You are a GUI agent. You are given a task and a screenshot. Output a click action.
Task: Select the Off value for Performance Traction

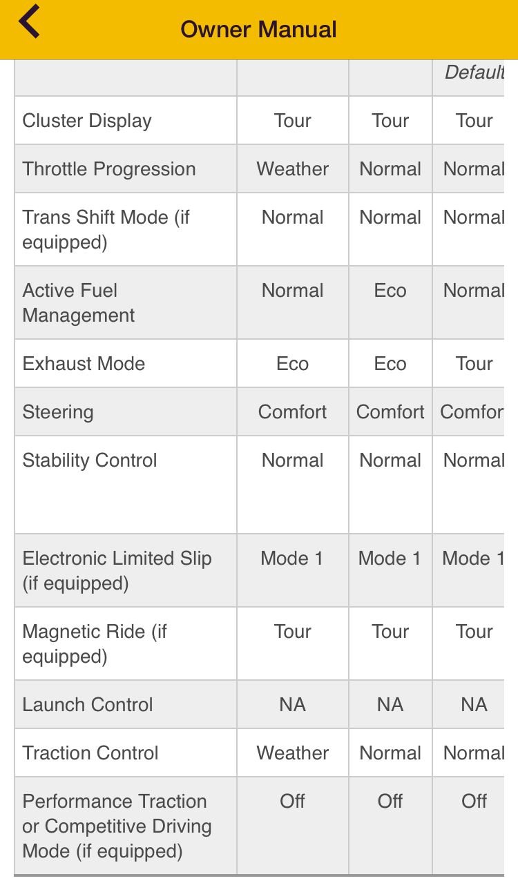[x=292, y=801]
